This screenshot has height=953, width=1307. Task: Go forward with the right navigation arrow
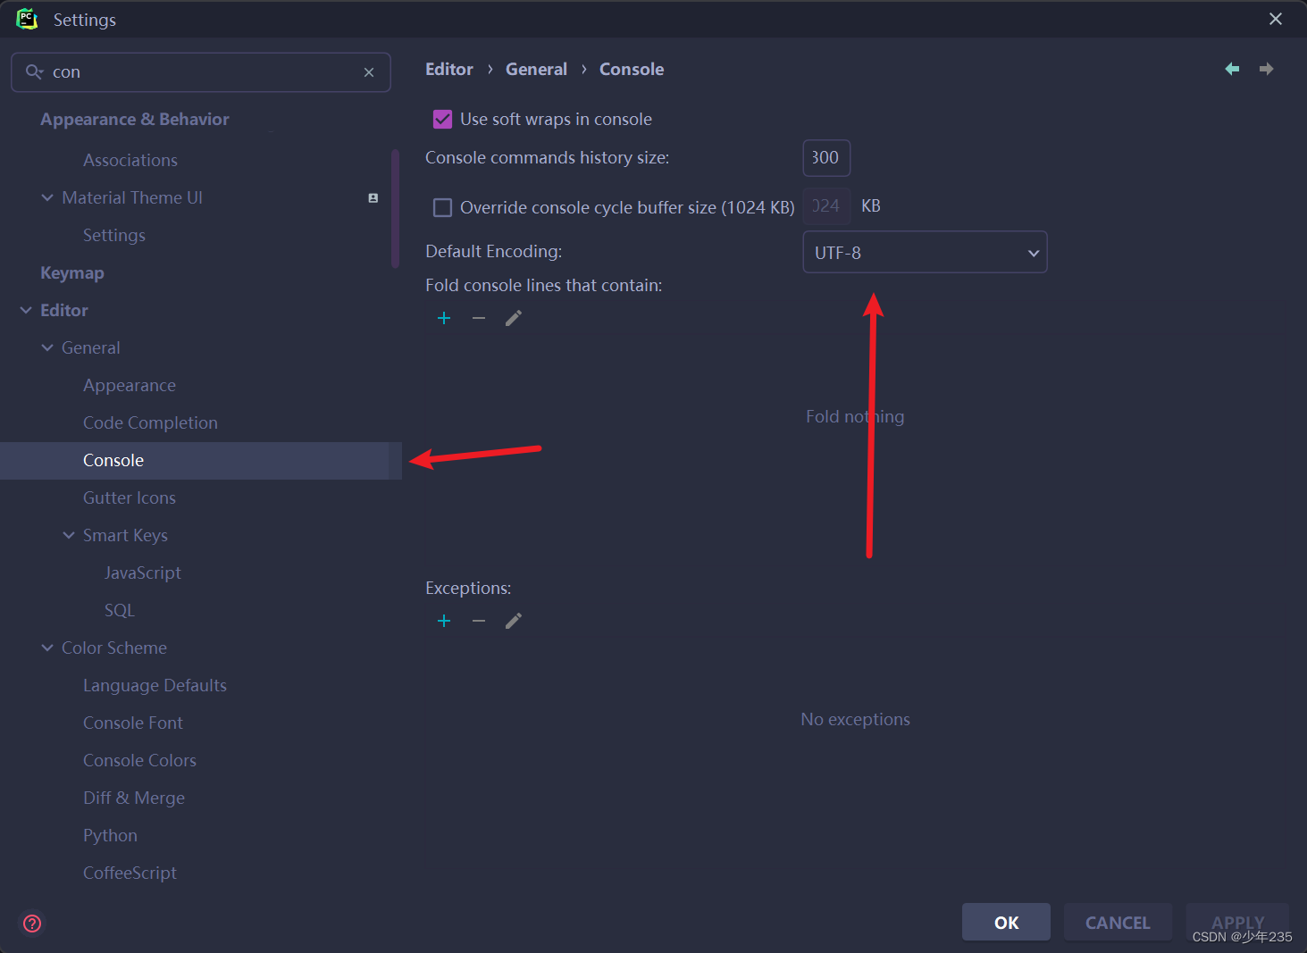point(1266,69)
